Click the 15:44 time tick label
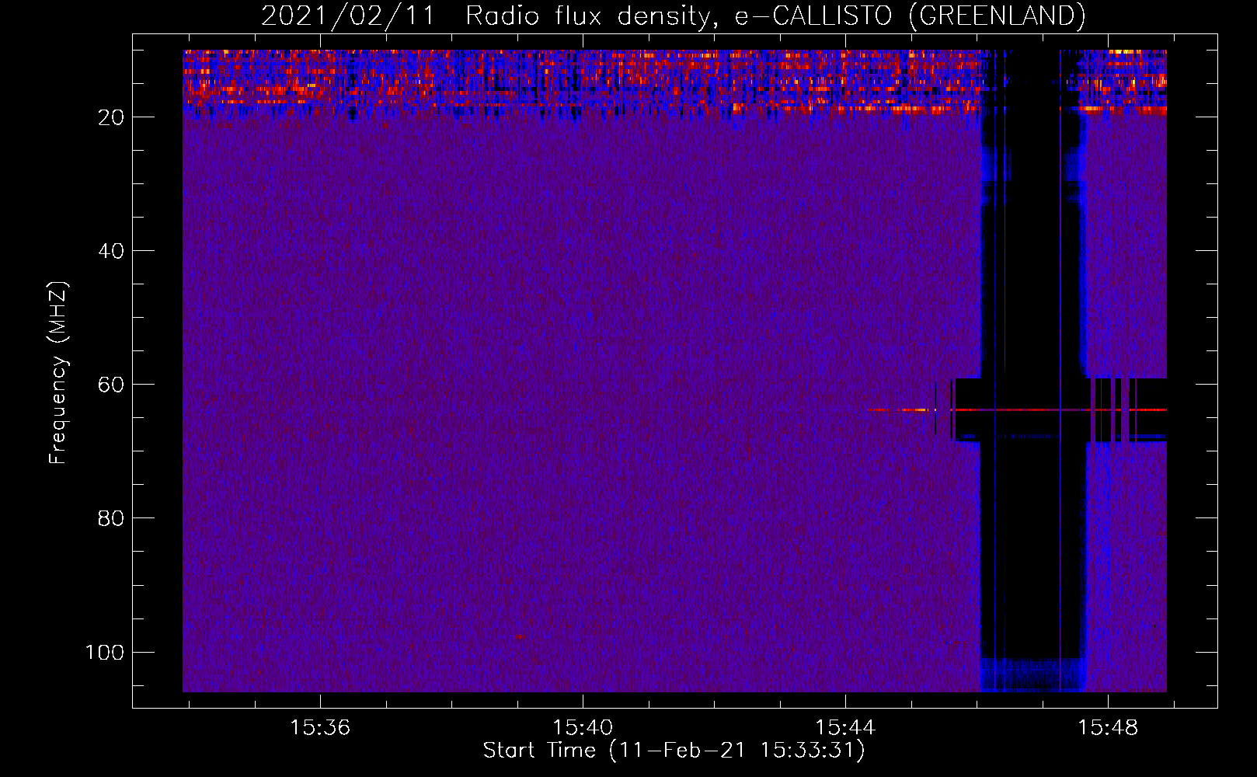This screenshot has height=777, width=1257. pos(845,727)
